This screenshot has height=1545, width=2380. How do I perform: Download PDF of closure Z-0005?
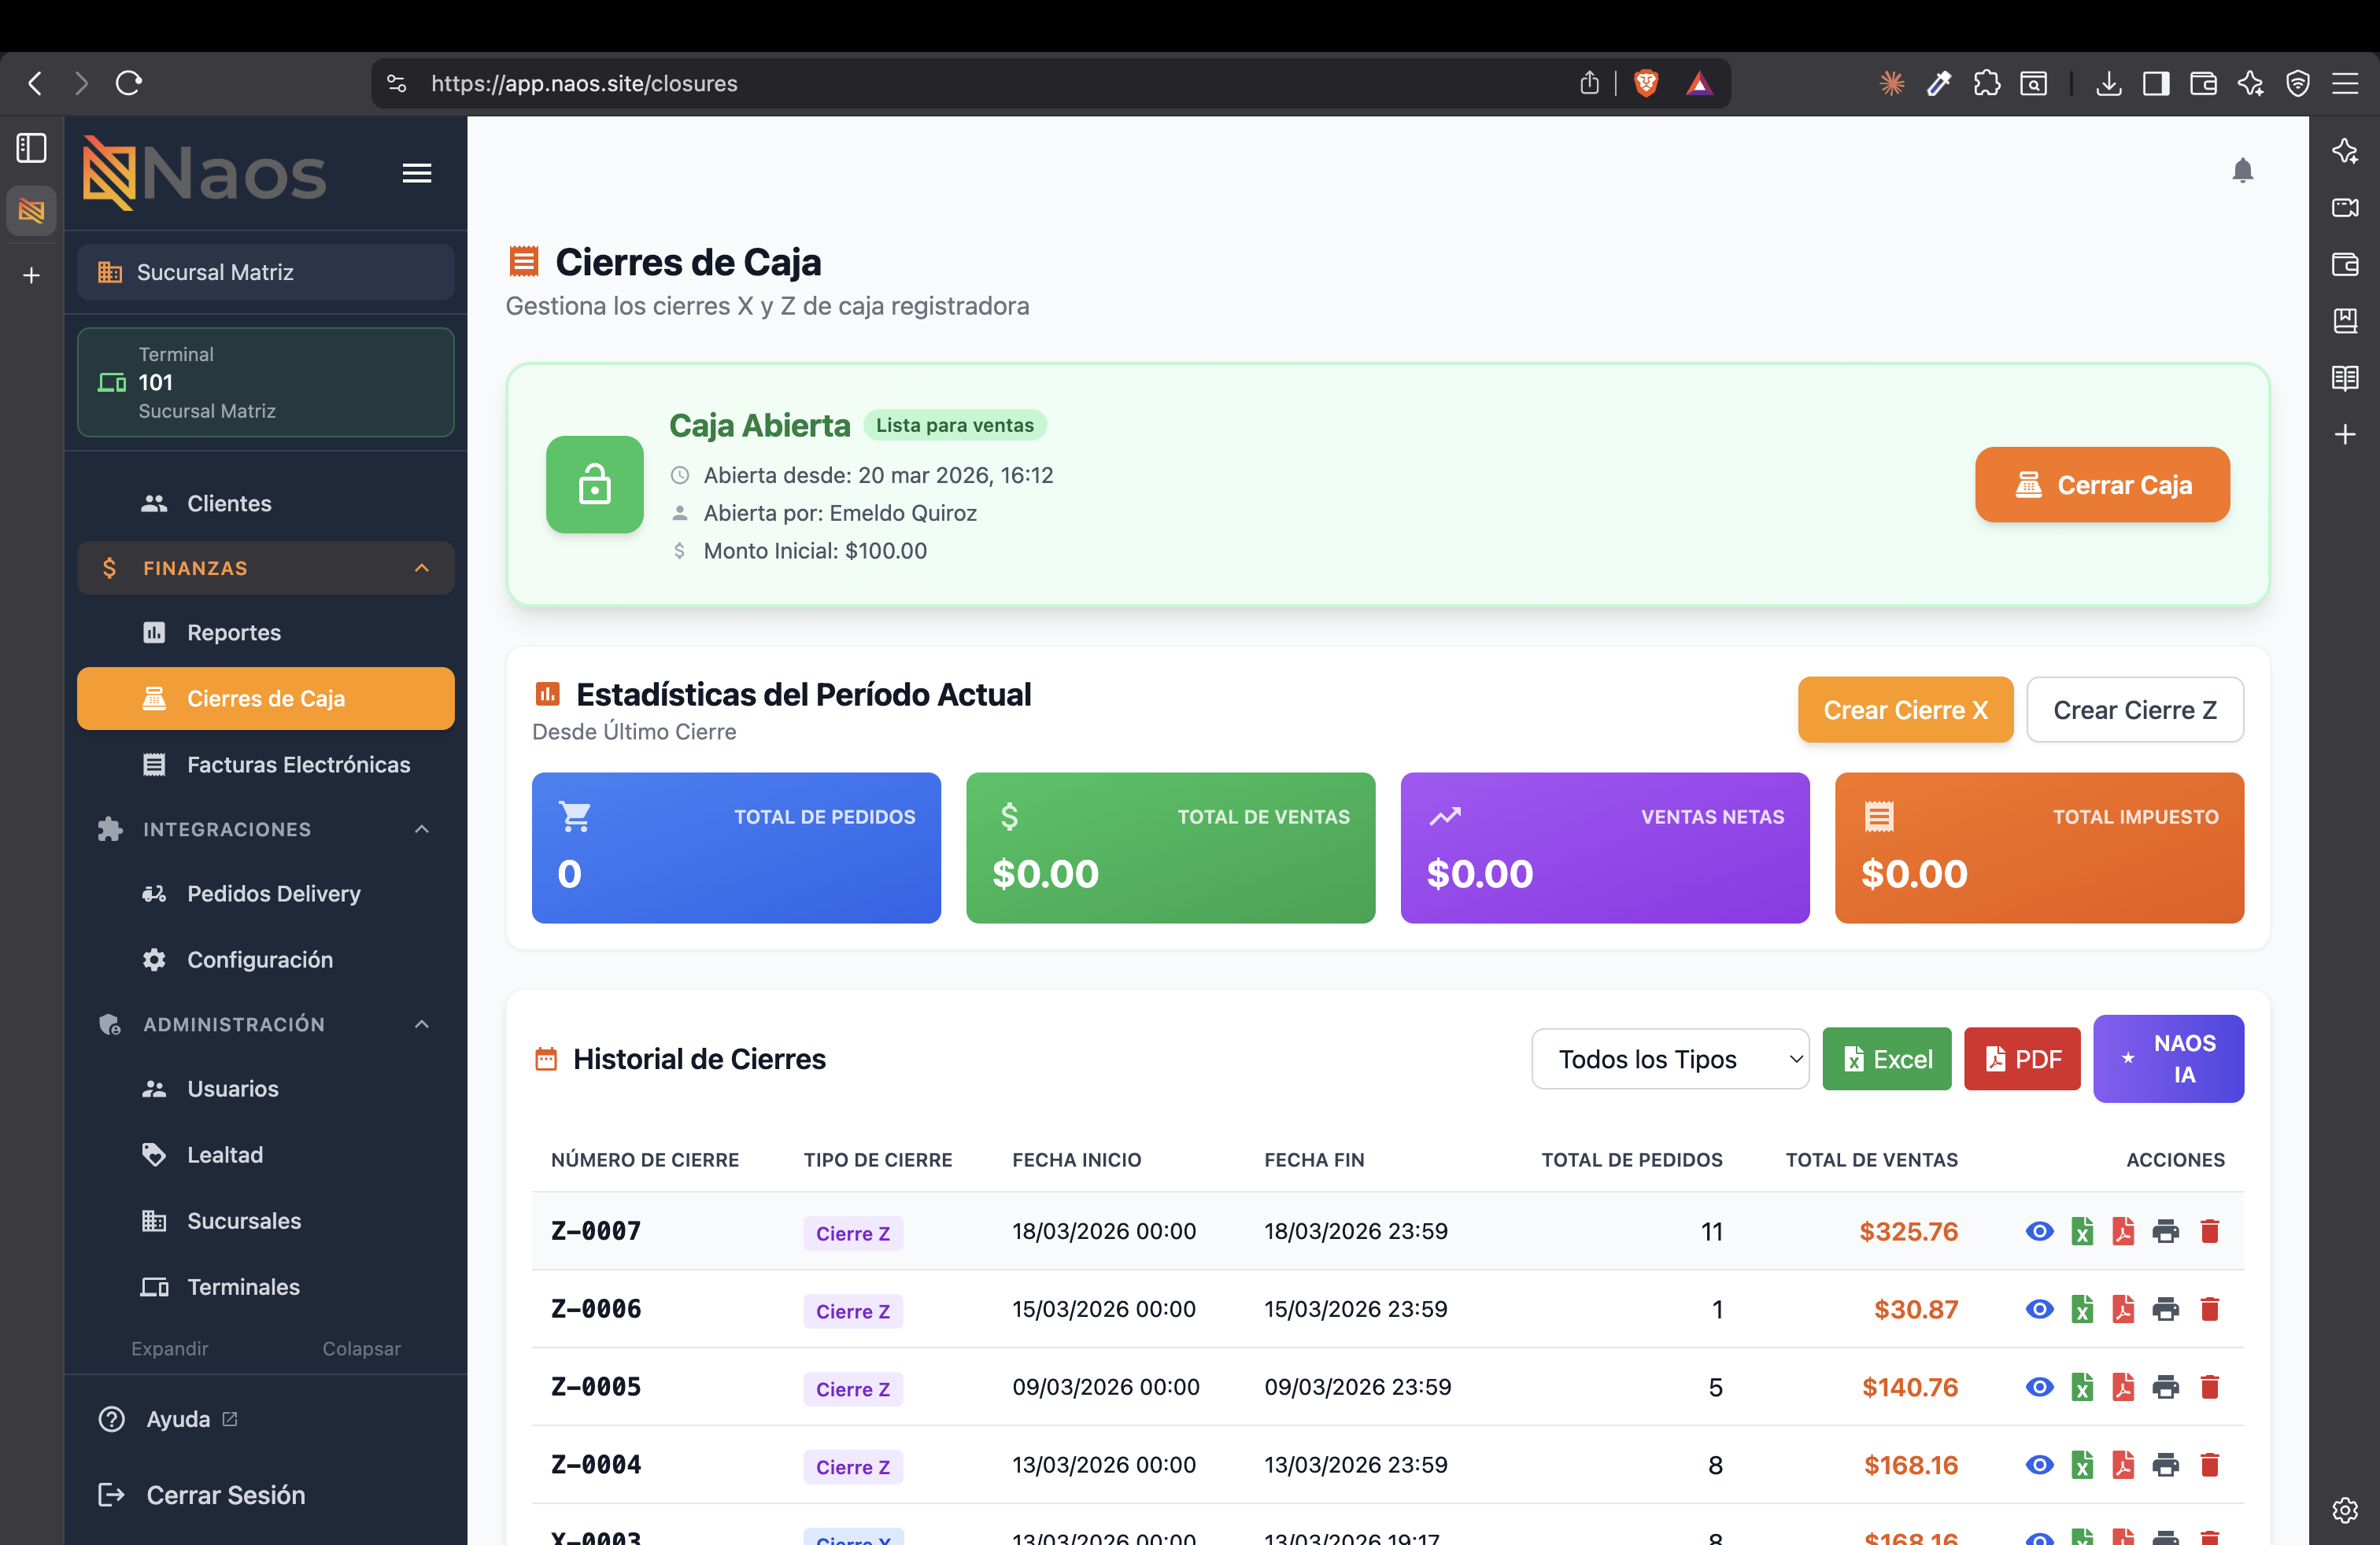tap(2123, 1386)
